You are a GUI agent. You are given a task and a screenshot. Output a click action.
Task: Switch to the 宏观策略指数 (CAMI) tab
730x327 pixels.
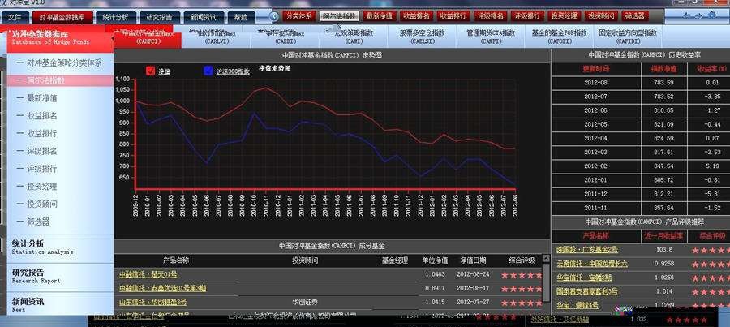[x=354, y=37]
